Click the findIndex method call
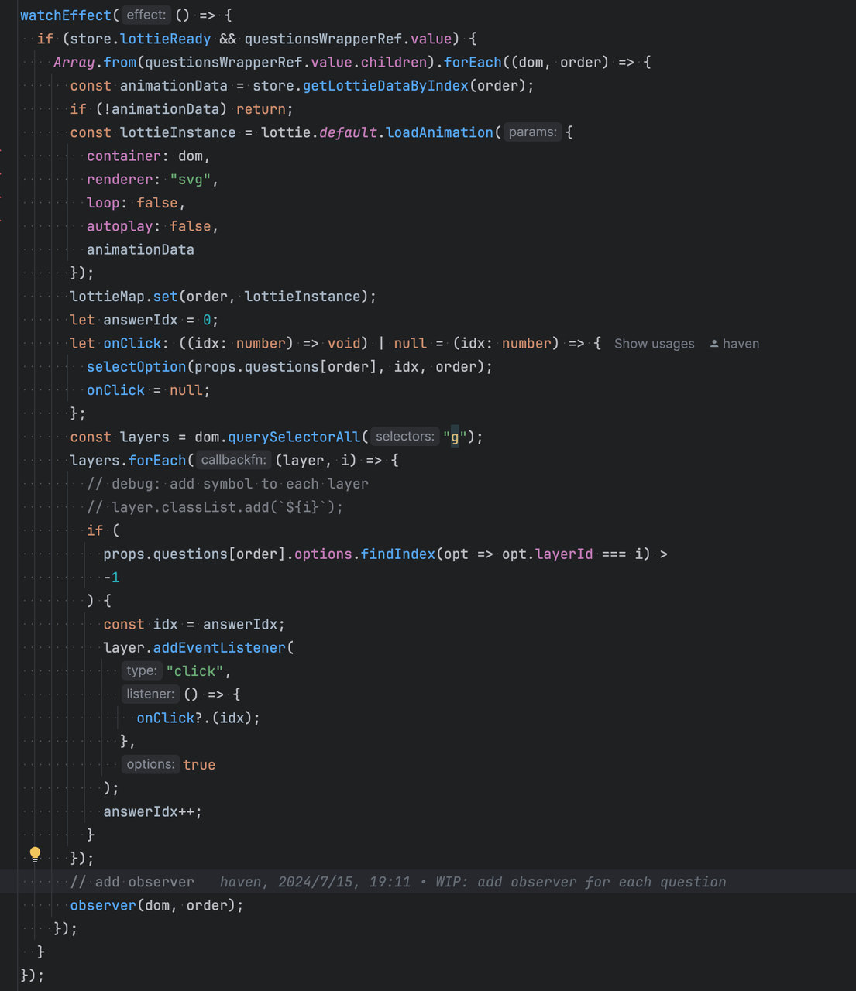The height and width of the screenshot is (991, 856). point(398,554)
